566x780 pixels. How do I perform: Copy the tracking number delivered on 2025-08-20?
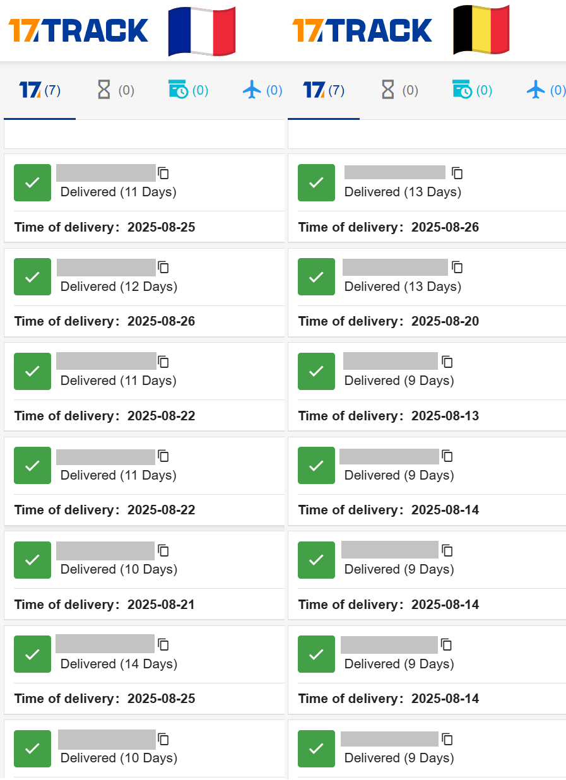457,268
